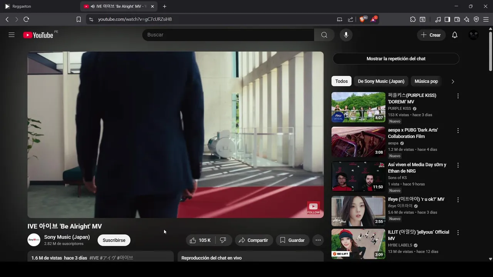The width and height of the screenshot is (493, 277).
Task: Open the YouTube hamburger guide menu
Action: click(x=12, y=35)
